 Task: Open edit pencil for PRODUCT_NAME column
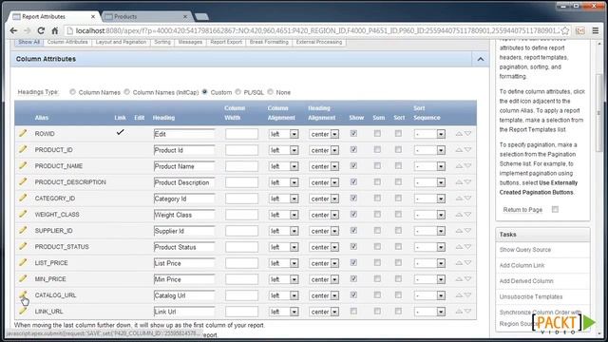pyautogui.click(x=23, y=165)
